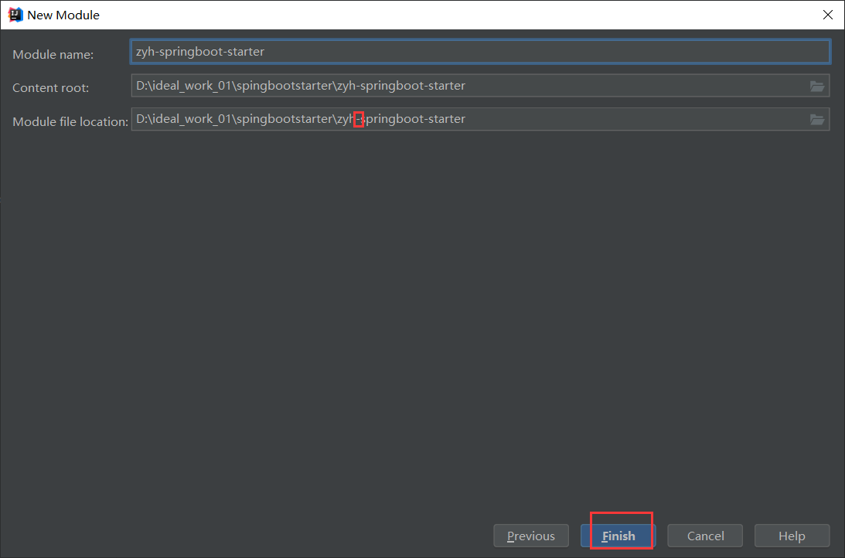Open folder browser for Content root
The height and width of the screenshot is (558, 845).
tap(816, 87)
